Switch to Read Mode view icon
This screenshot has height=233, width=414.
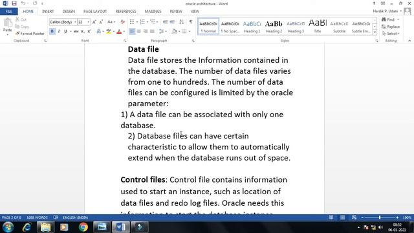pos(331,217)
